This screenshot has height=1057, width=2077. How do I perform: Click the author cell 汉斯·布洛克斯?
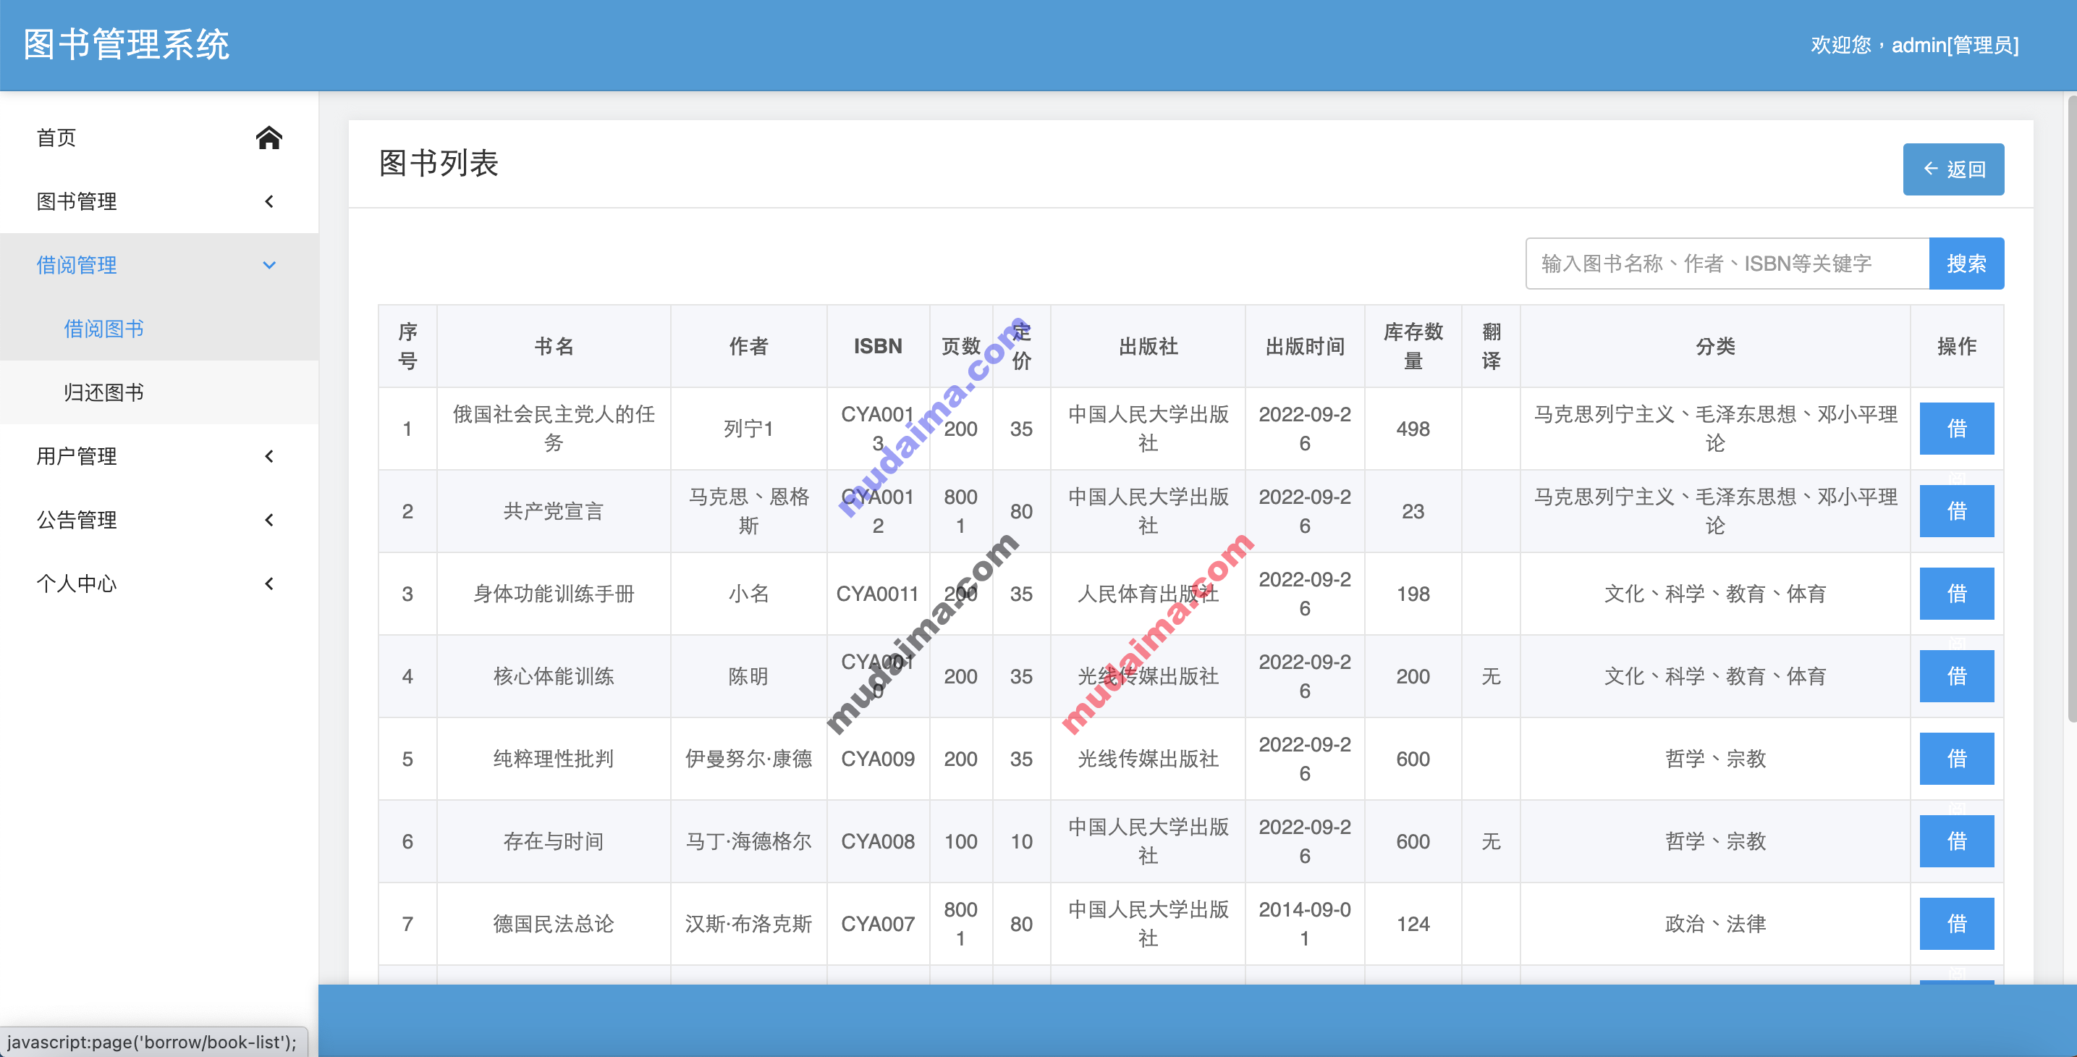[x=748, y=924]
